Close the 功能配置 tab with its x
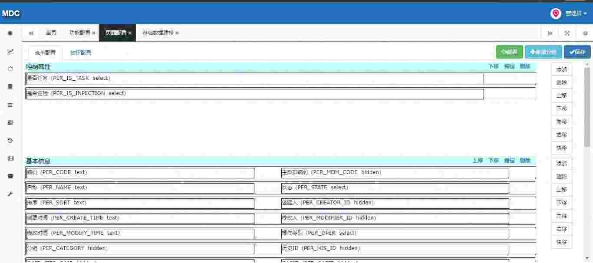Image resolution: width=593 pixels, height=263 pixels. point(94,33)
